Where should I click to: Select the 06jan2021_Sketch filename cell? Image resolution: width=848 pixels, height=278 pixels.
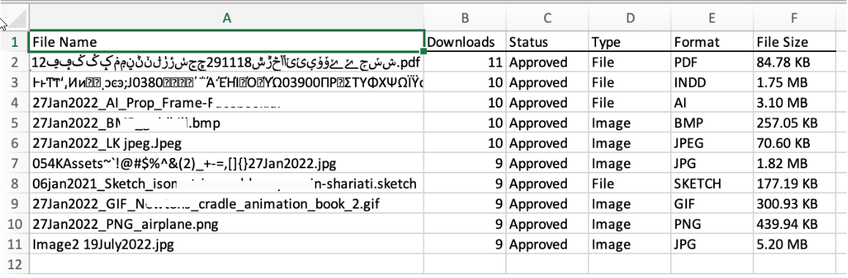(226, 184)
